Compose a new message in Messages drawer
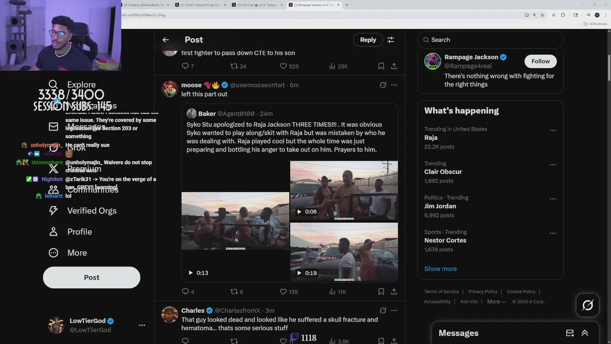Screen dimensions: 611x344 570,333
